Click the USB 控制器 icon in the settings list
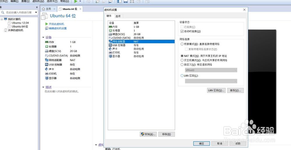Screen dimensions: 291x150 pyautogui.click(x=110, y=45)
